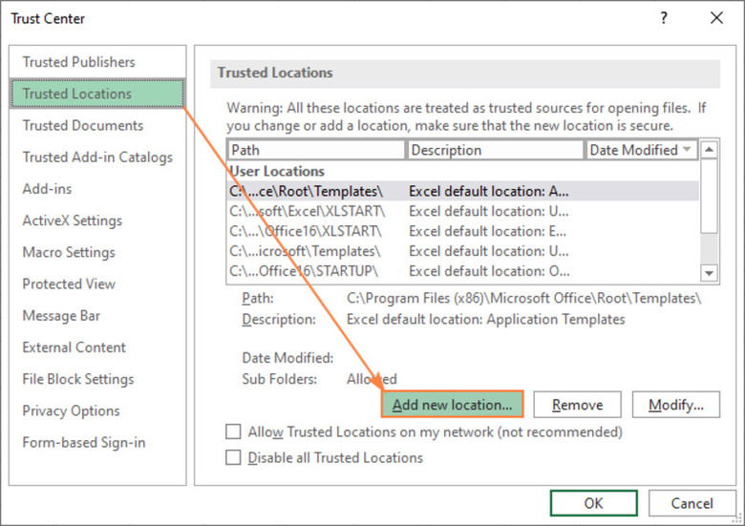The height and width of the screenshot is (526, 745).
Task: Click the Modify button
Action: [x=676, y=405]
